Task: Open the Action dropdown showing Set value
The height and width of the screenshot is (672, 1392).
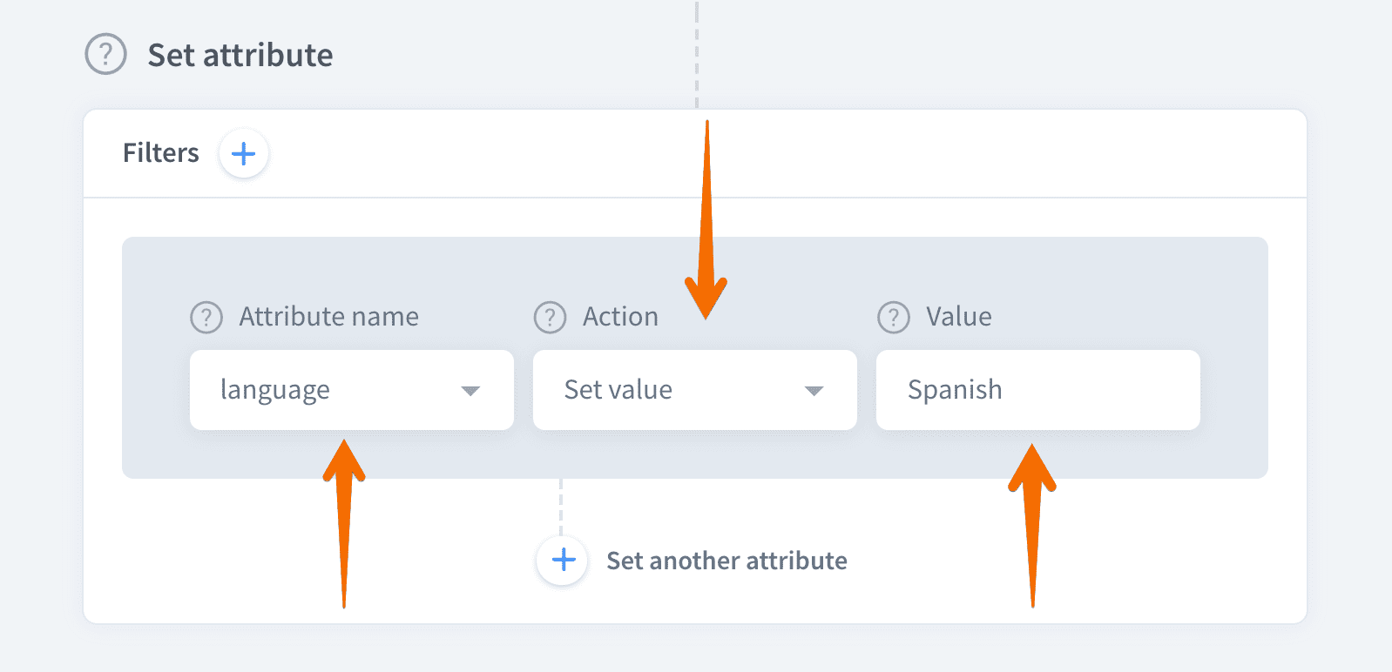Action: point(694,390)
